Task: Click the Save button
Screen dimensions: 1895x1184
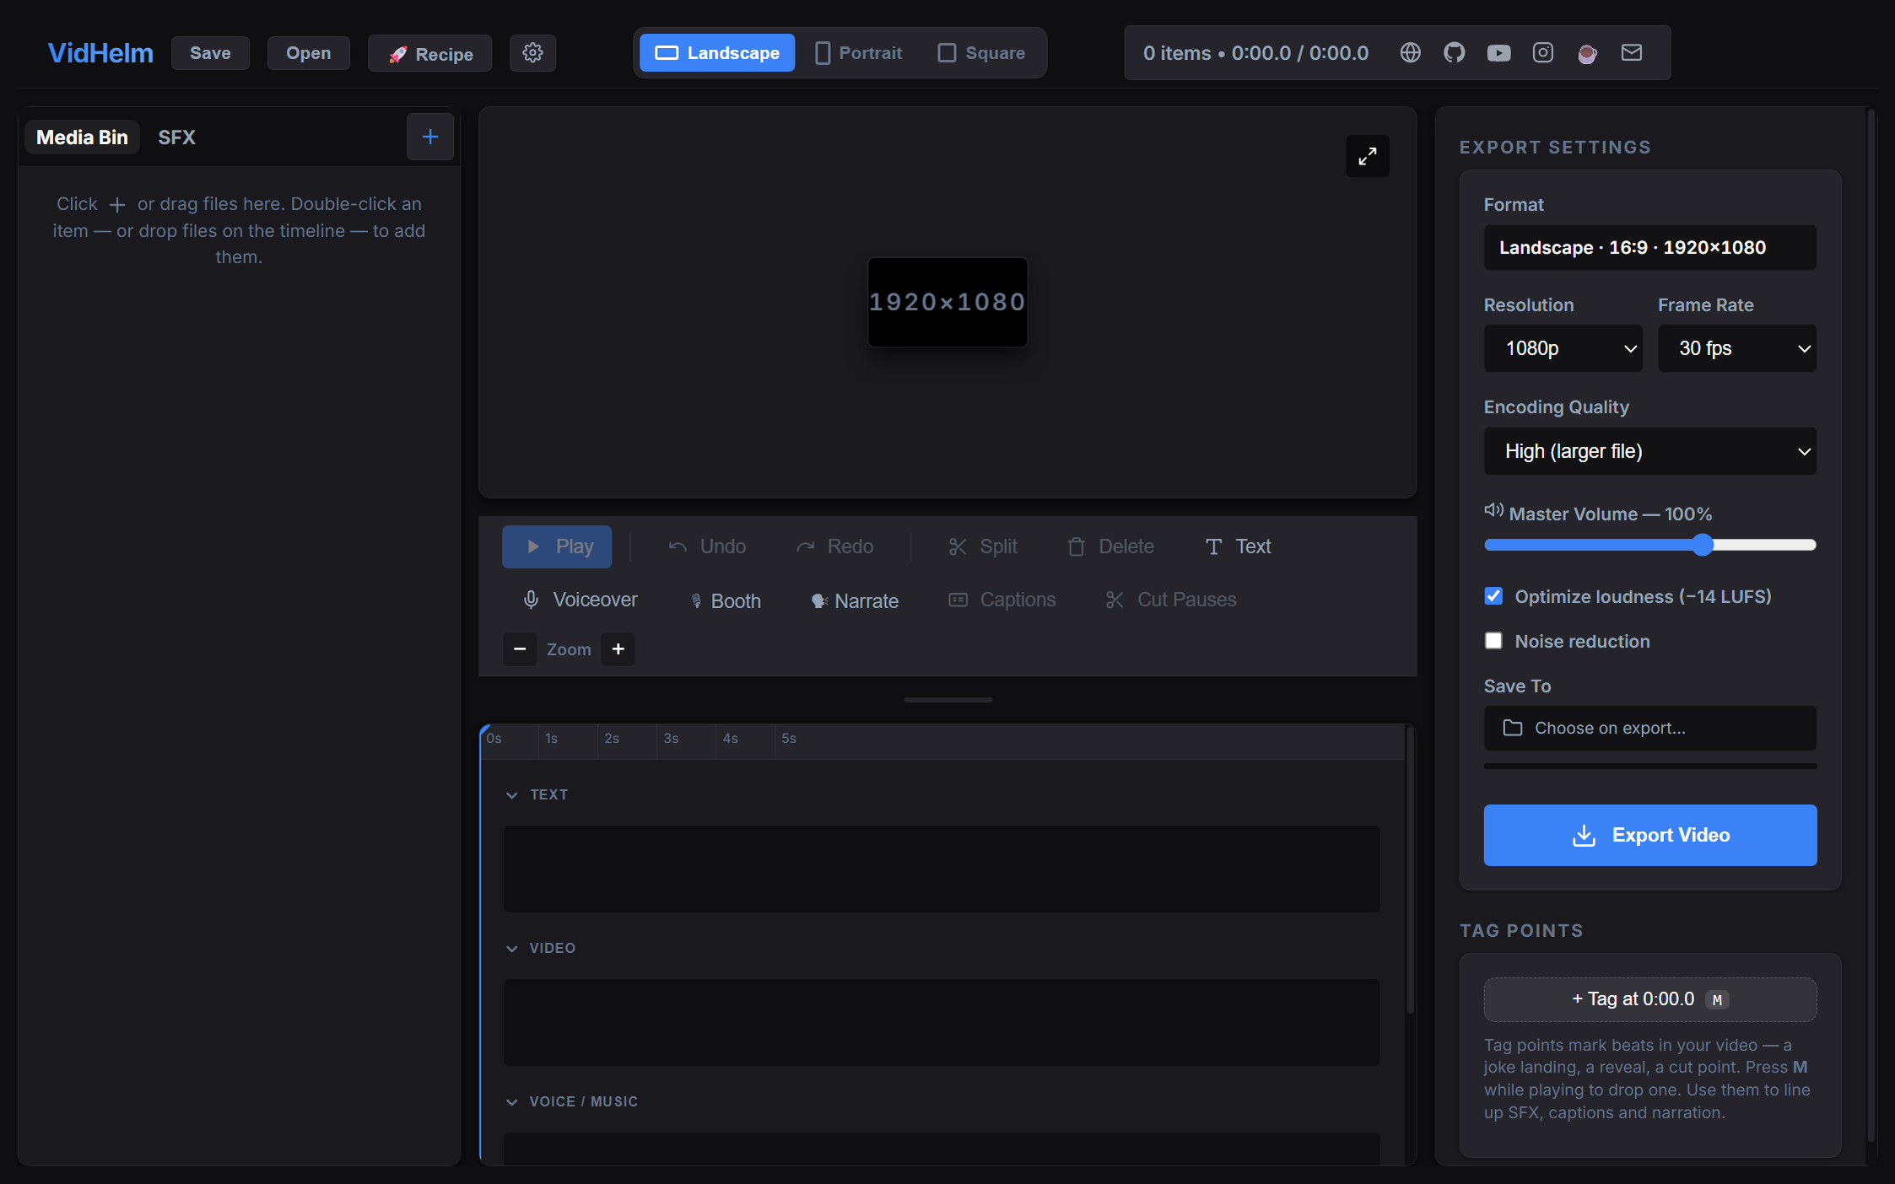Action: point(210,53)
